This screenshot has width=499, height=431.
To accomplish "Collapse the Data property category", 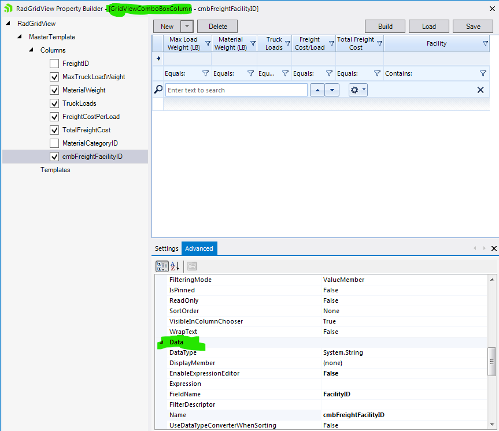I will tap(162, 342).
